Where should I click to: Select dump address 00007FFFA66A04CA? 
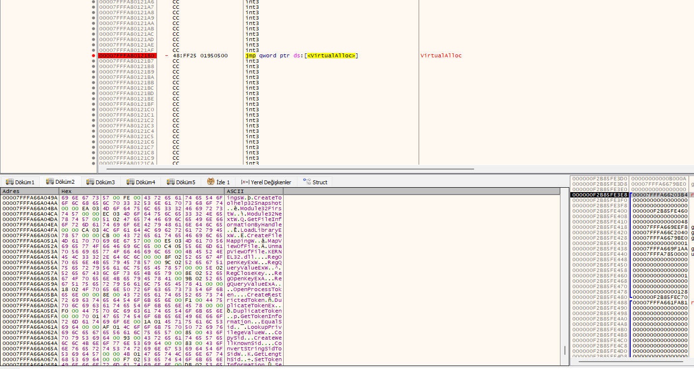[30, 214]
